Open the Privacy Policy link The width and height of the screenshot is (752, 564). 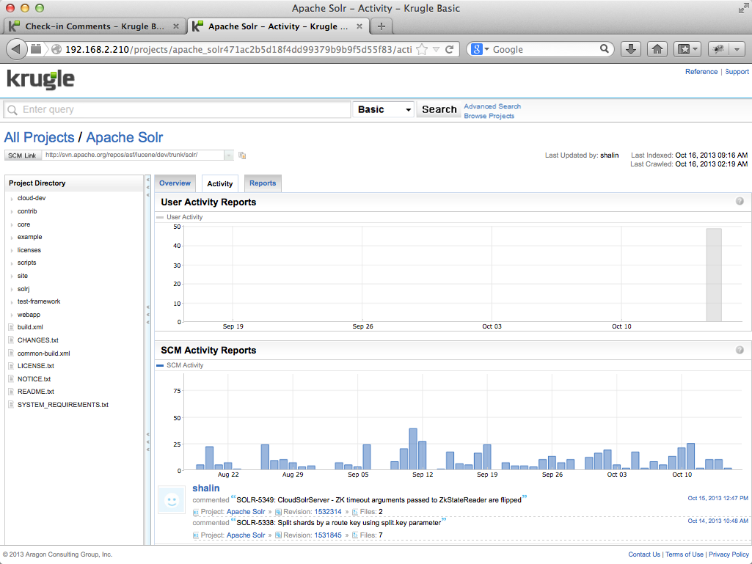coord(729,554)
